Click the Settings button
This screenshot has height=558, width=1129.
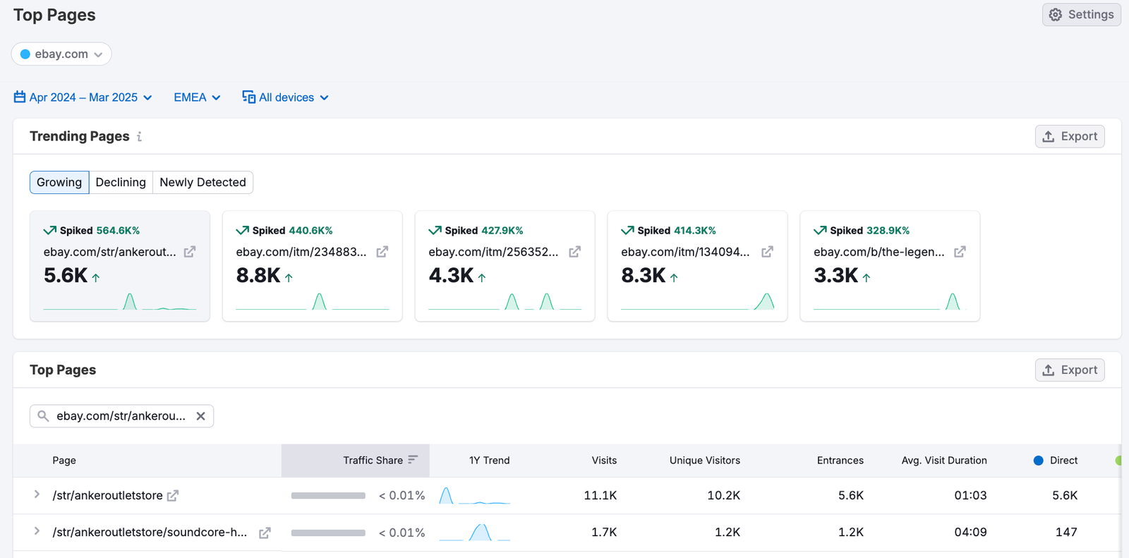click(x=1081, y=15)
